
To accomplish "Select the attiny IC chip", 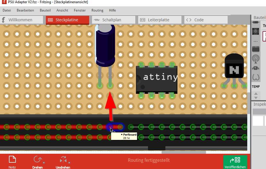I will (157, 79).
